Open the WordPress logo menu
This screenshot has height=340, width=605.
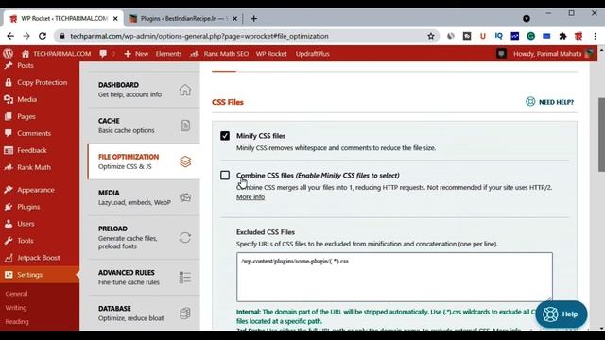tap(9, 54)
